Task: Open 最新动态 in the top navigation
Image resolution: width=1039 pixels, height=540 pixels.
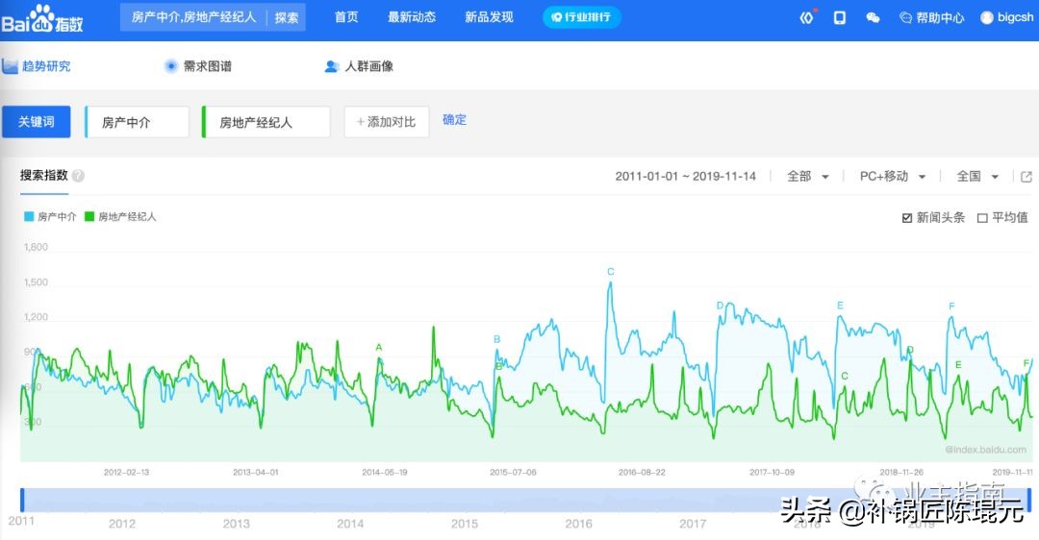Action: pos(412,17)
